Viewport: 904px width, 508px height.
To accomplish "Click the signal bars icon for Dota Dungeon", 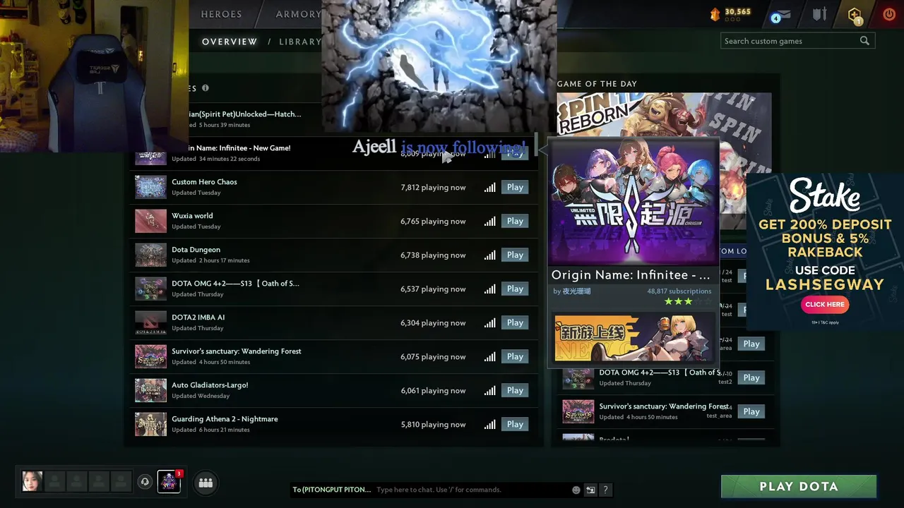I will (x=489, y=255).
